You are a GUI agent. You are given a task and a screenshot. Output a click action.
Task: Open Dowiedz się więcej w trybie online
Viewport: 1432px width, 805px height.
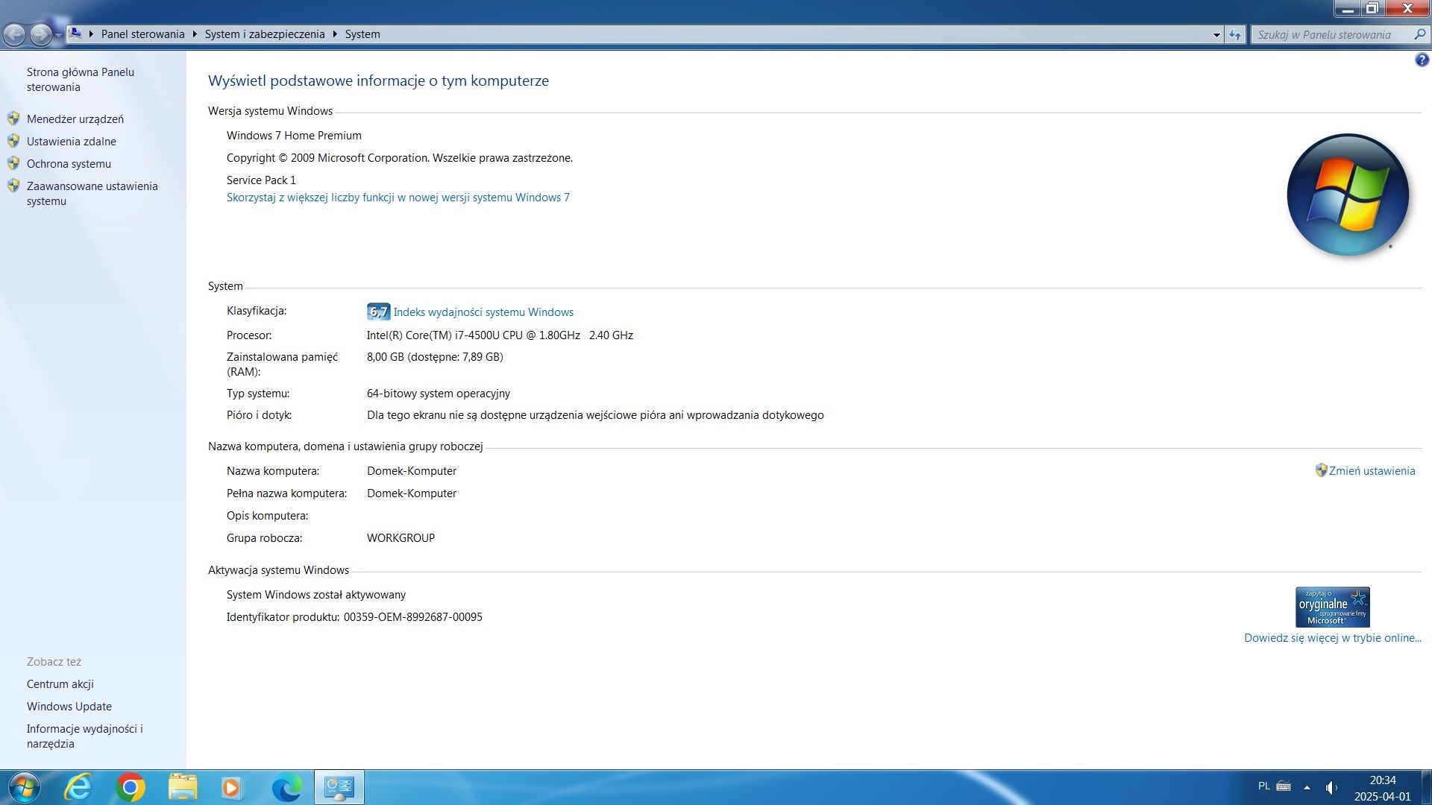click(x=1333, y=638)
